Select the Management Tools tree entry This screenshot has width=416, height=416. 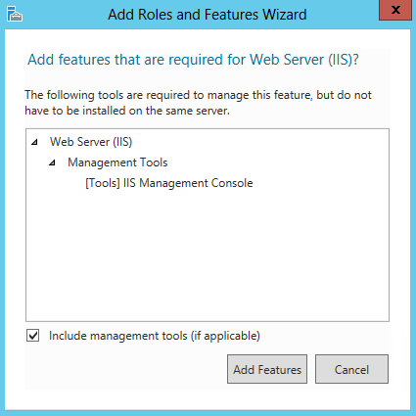(117, 162)
